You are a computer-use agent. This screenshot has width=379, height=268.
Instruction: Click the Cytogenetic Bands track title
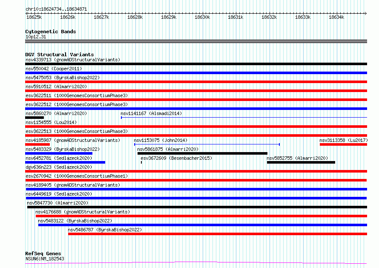(x=51, y=32)
